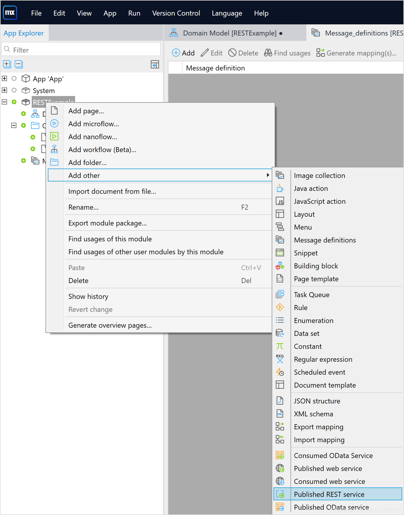Click the JavaScript action JS icon

280,201
